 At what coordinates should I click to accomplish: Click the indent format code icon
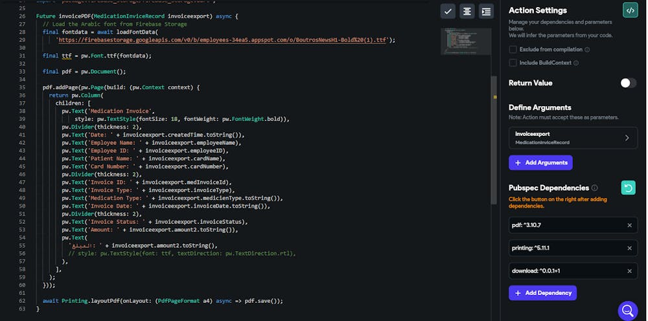click(487, 12)
